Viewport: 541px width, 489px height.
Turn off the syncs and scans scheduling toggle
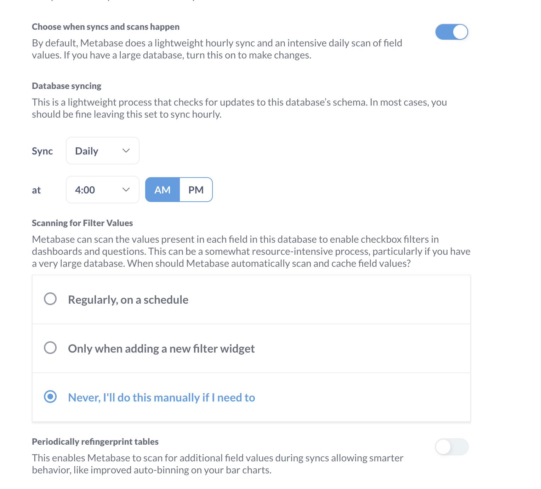click(451, 32)
